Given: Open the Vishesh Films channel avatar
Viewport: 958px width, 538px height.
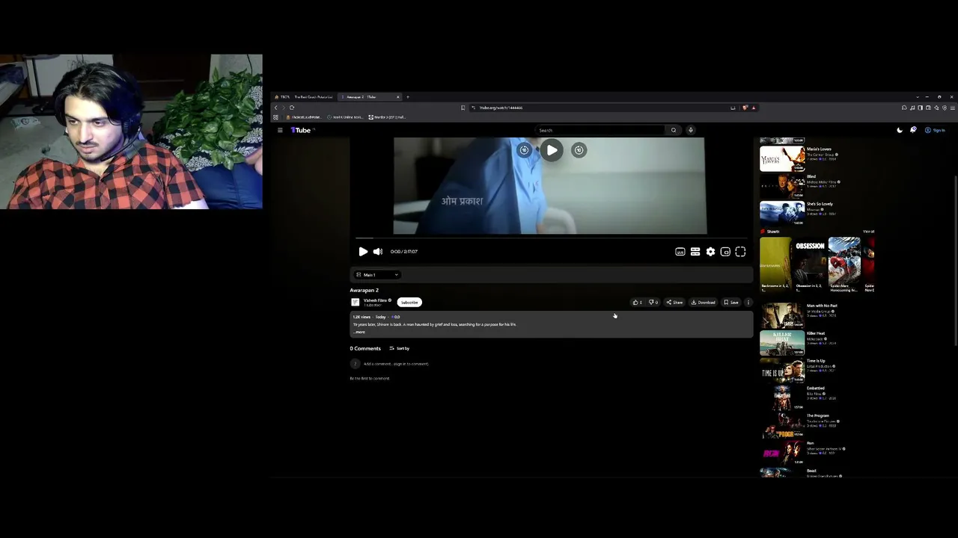Looking at the screenshot, I should (356, 302).
